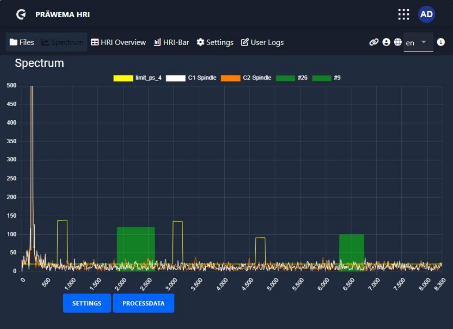This screenshot has width=453, height=329.
Task: Click the user account icon
Action: pos(386,42)
